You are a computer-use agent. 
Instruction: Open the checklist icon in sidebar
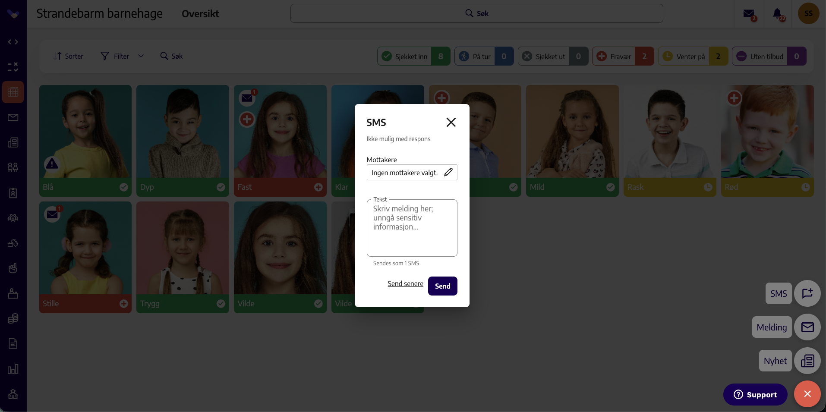[x=13, y=67]
